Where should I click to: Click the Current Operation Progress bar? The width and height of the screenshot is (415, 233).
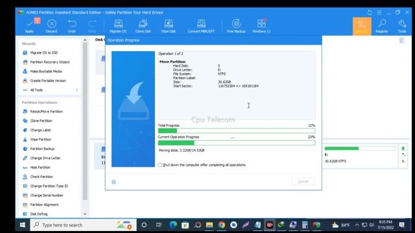pos(236,143)
